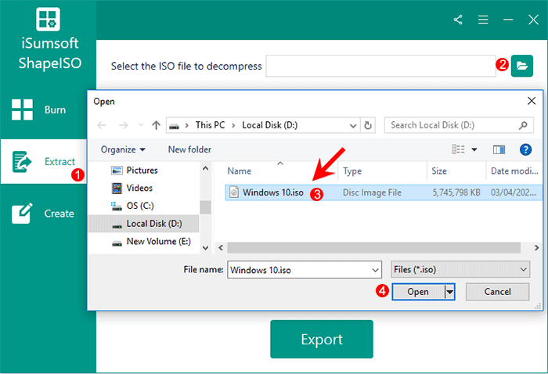
Task: Expand the address bar history dropdown
Action: (x=353, y=125)
